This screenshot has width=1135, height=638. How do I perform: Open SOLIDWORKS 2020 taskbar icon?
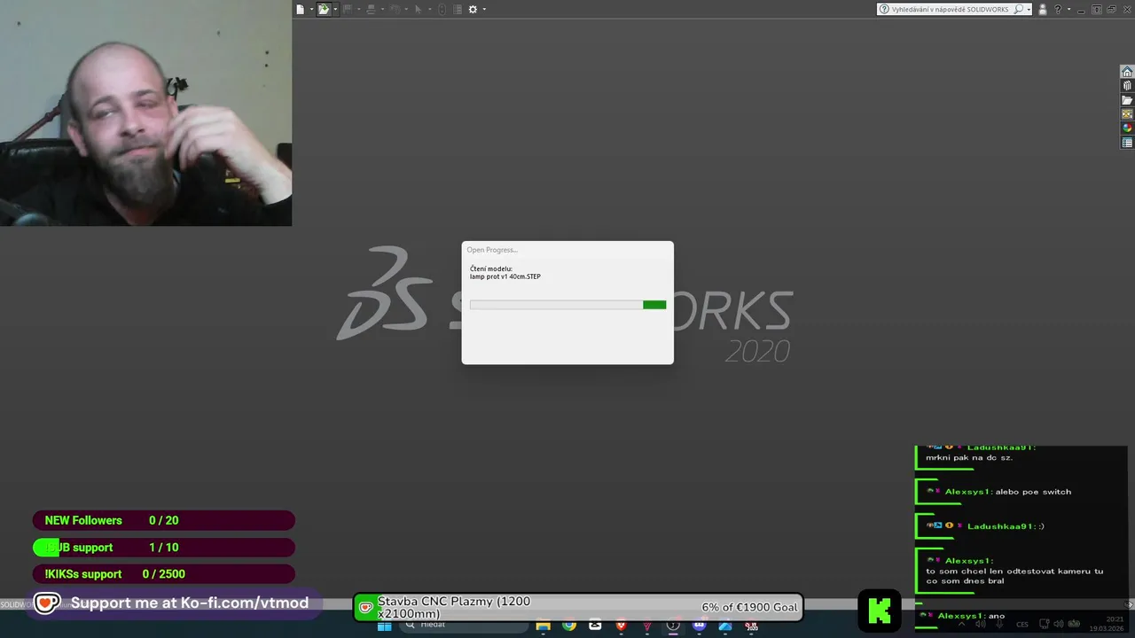pos(752,626)
